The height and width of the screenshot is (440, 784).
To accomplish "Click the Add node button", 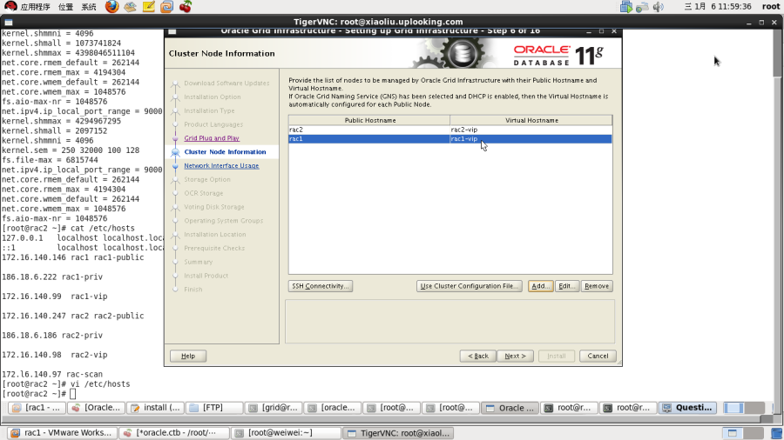I will tap(540, 286).
